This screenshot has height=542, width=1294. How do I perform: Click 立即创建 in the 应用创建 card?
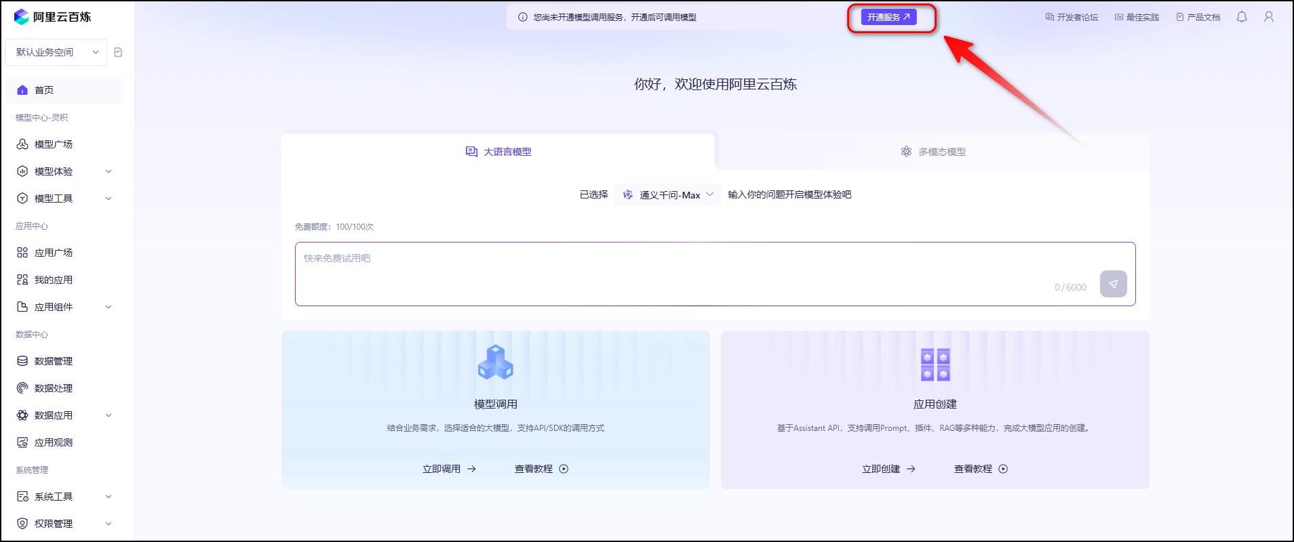pyautogui.click(x=888, y=469)
